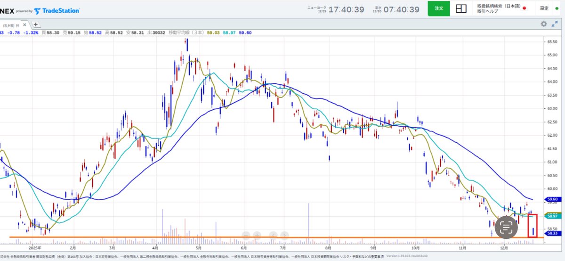The height and width of the screenshot is (261, 565).
Task: Click the 2025年 label on time axis
Action: (x=35, y=247)
